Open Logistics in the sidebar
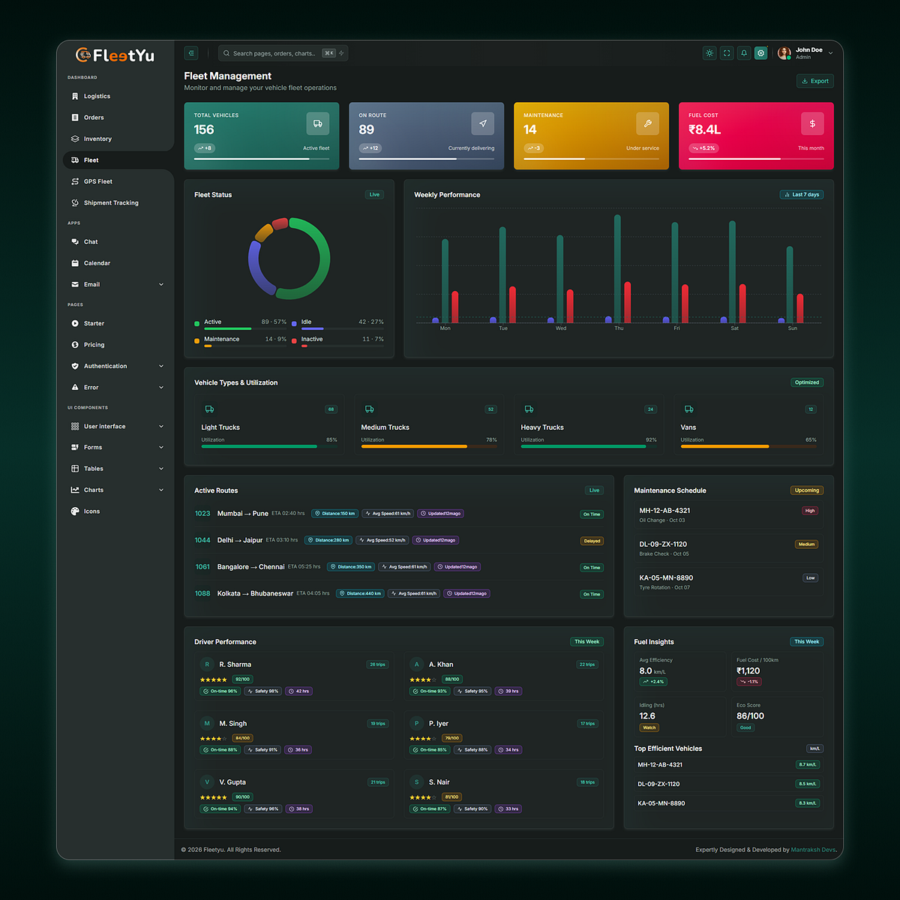900x900 pixels. click(97, 96)
